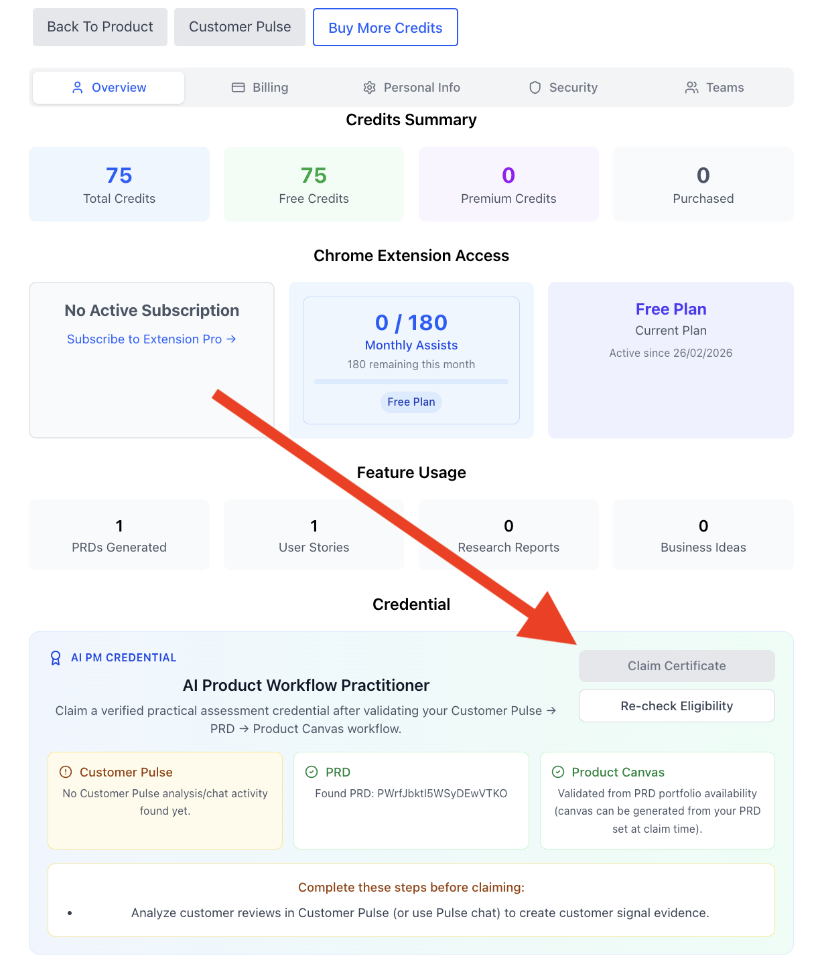Select the person icon on the Overview tab
Viewport: 820px width, 976px height.
tap(77, 87)
